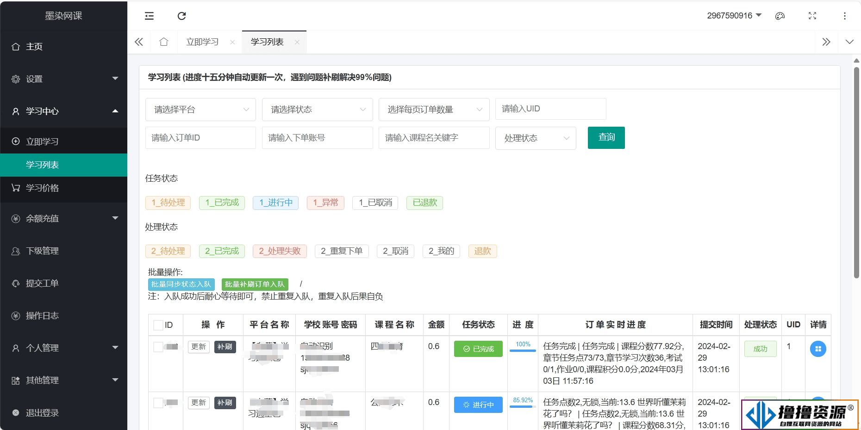Click 批量同步状态入队 button
Image resolution: width=861 pixels, height=430 pixels.
pos(181,284)
